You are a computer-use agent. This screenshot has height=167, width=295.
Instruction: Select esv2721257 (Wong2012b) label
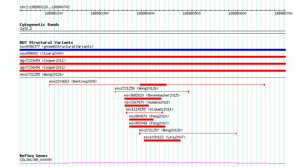point(161,130)
